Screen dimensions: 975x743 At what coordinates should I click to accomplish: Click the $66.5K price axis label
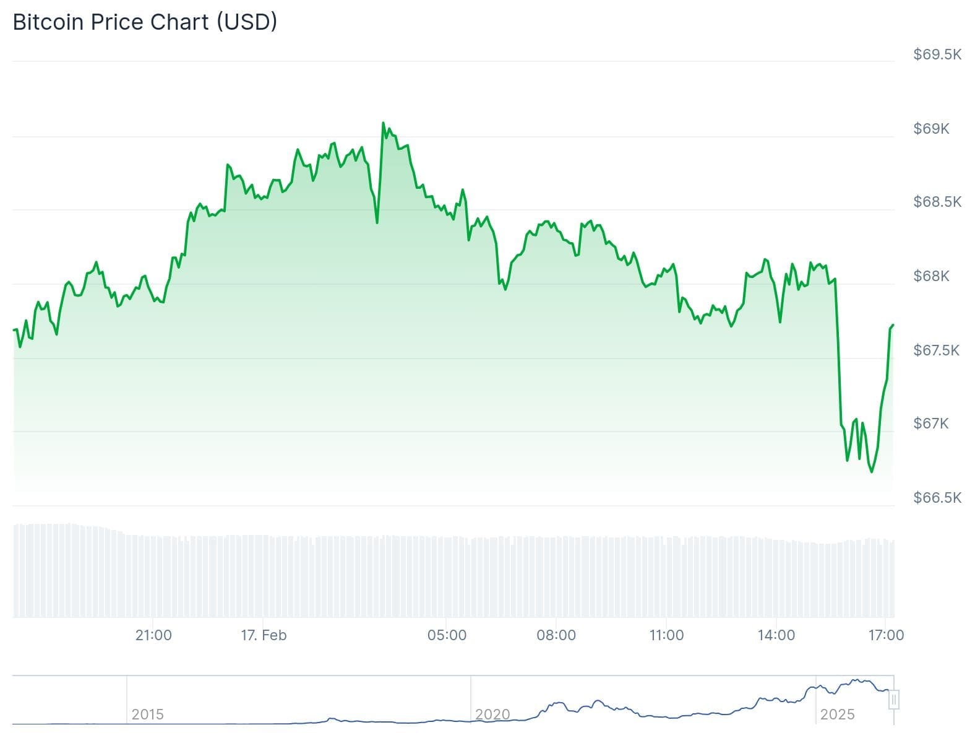[x=937, y=498]
